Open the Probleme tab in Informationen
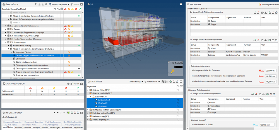This screenshot has height=130, width=279. point(27,127)
